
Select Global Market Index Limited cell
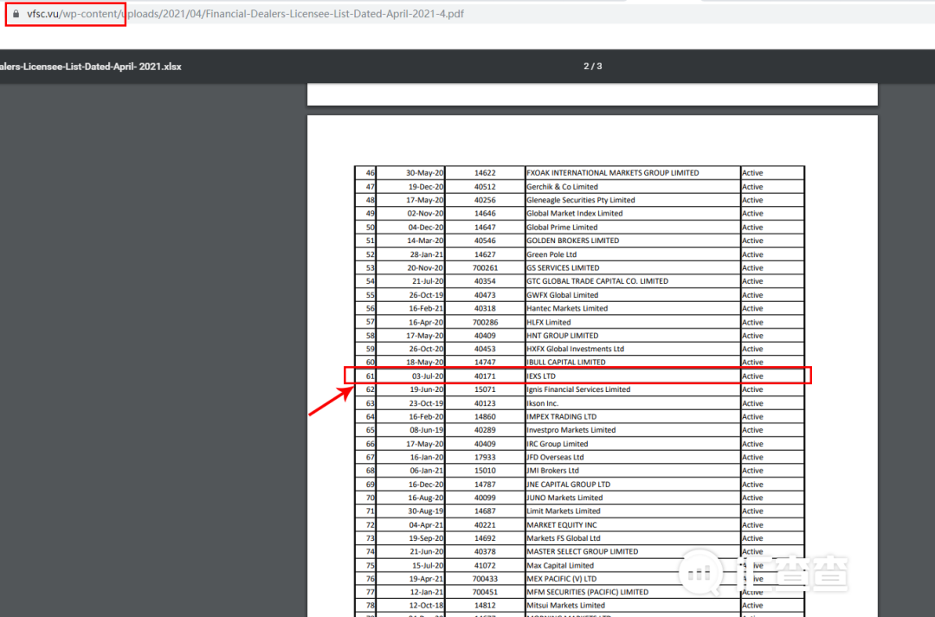pyautogui.click(x=633, y=214)
